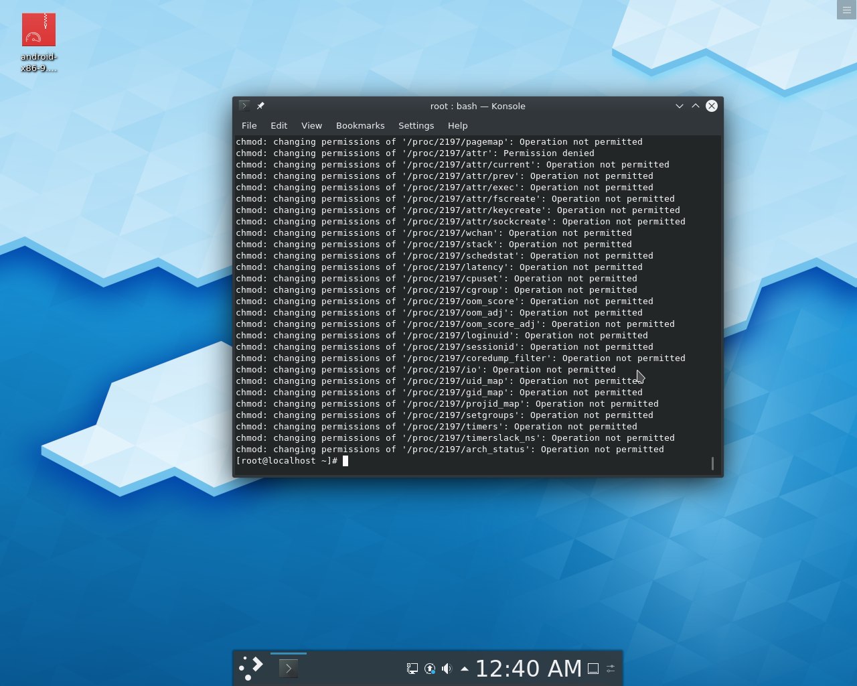Click the line with '/proc/2197/attr/sockcreate'
Image resolution: width=857 pixels, height=686 pixels.
pyautogui.click(x=461, y=222)
